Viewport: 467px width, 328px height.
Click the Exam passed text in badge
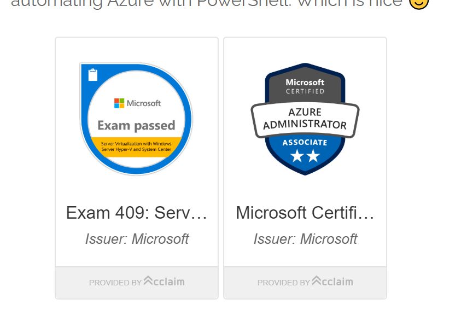point(136,125)
